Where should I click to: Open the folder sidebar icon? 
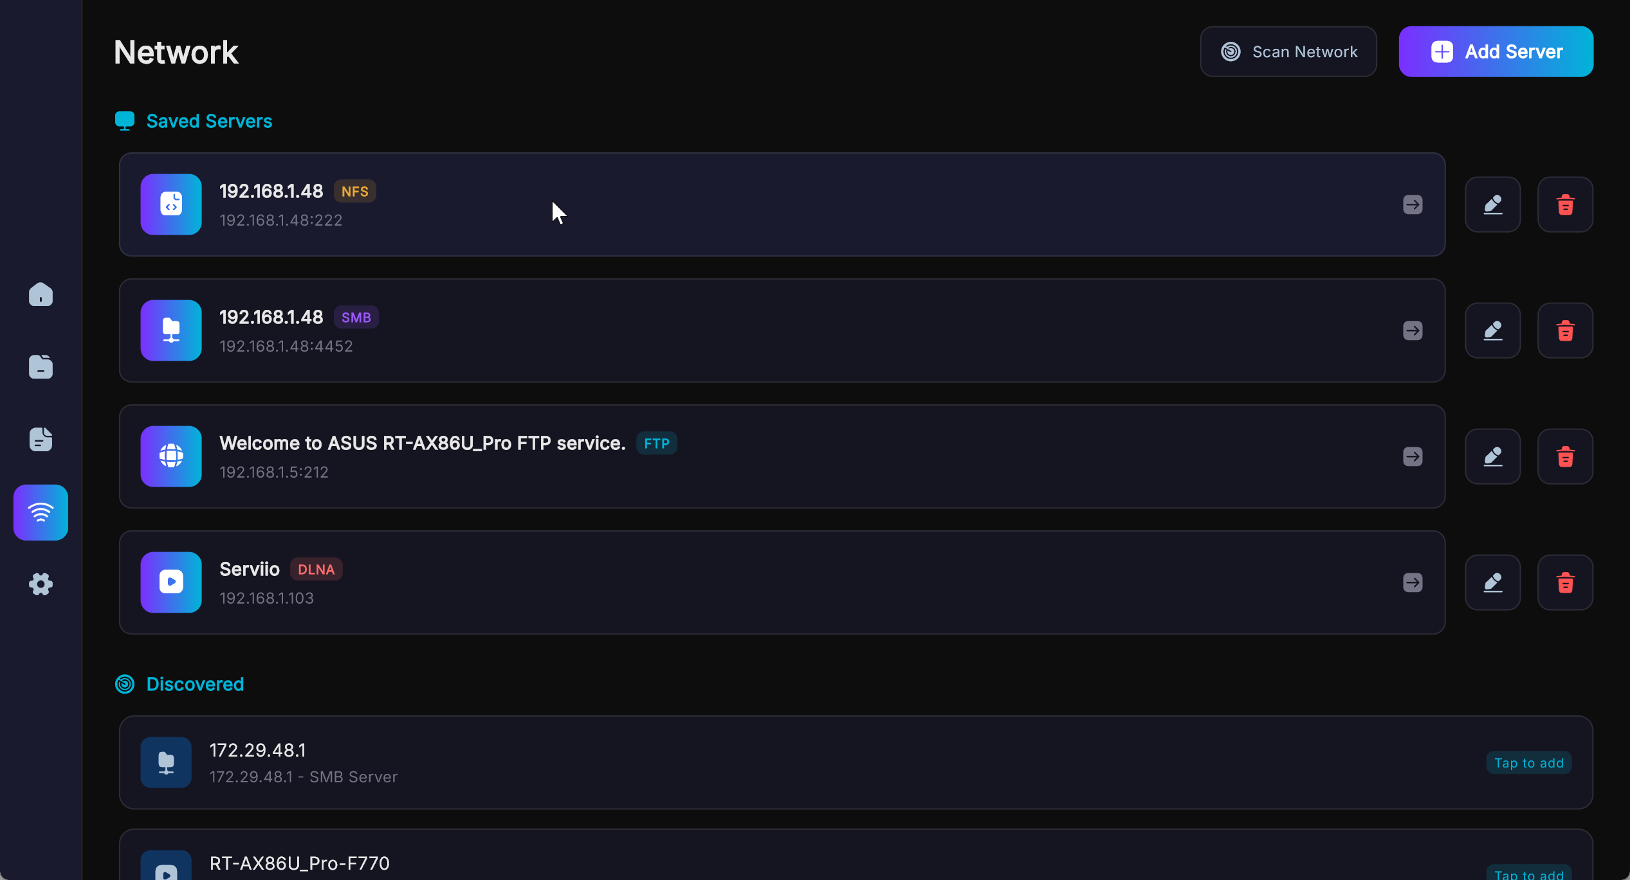[41, 367]
